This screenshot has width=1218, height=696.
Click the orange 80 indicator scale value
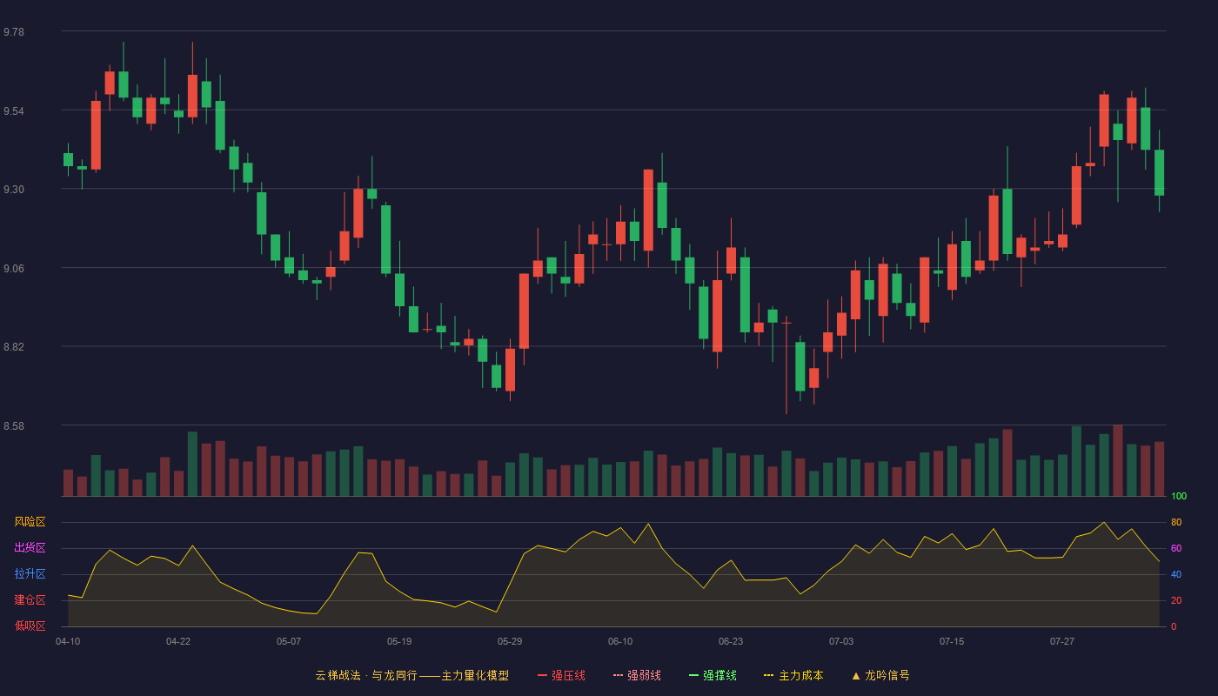[1176, 522]
